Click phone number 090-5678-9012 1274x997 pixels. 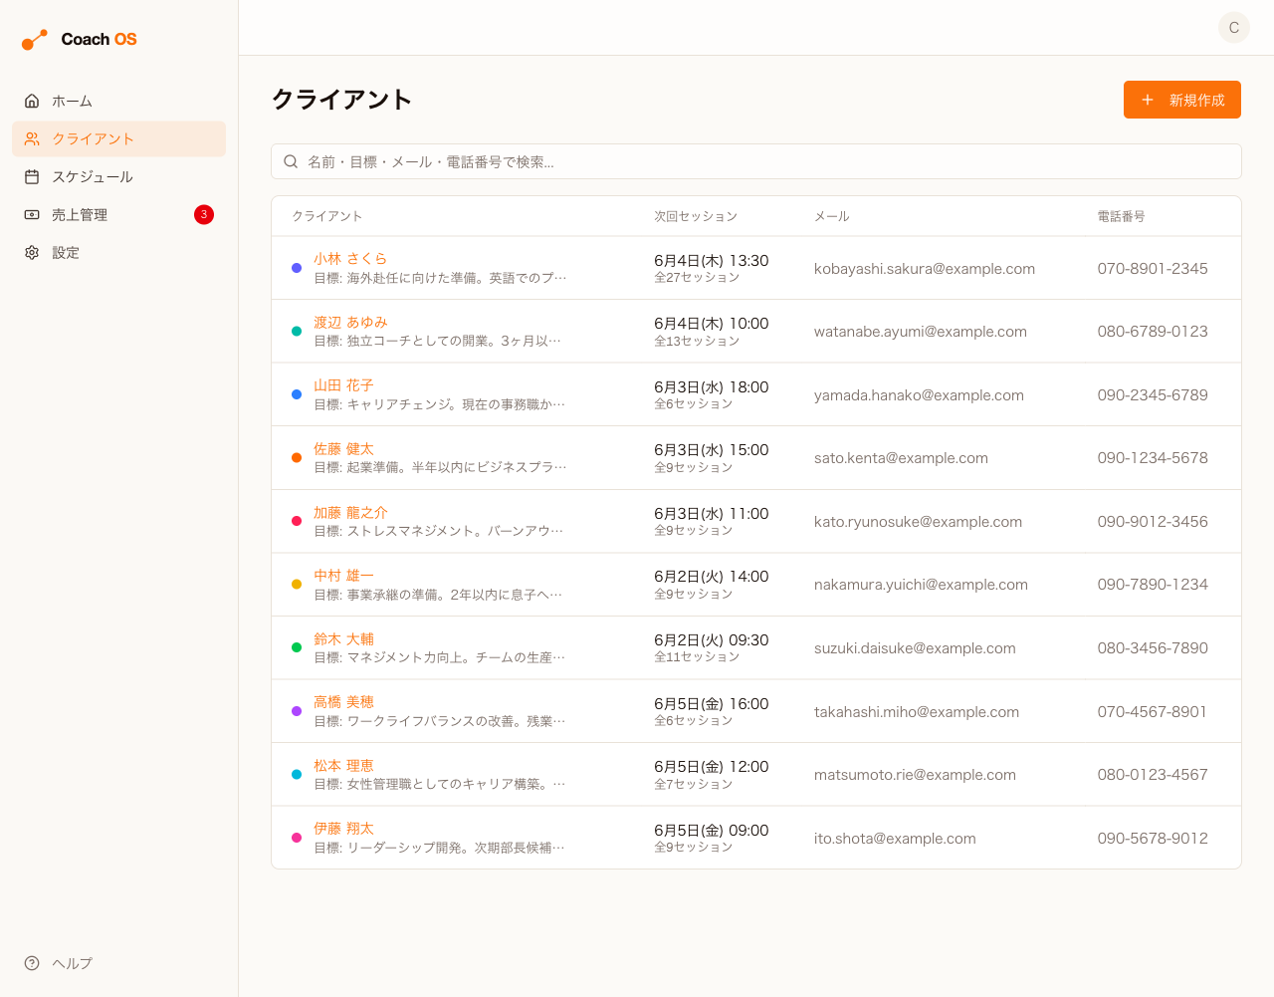click(1153, 839)
